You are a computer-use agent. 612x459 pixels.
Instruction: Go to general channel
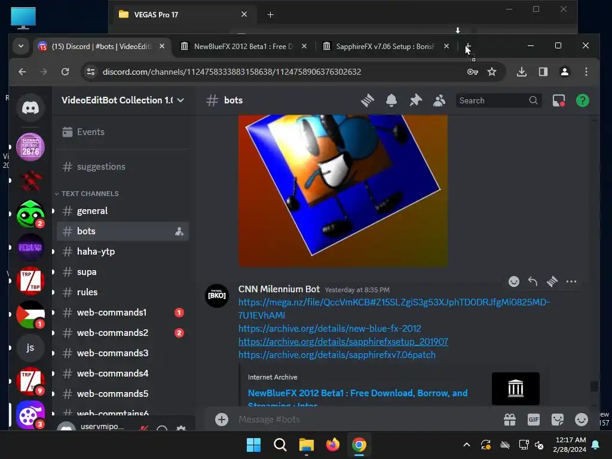[123, 211]
